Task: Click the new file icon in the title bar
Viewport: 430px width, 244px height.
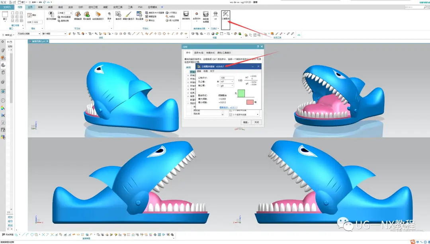Action: [10, 2]
